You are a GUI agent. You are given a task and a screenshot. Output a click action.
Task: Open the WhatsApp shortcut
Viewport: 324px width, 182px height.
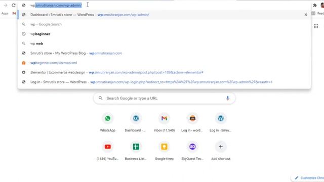pos(108,122)
